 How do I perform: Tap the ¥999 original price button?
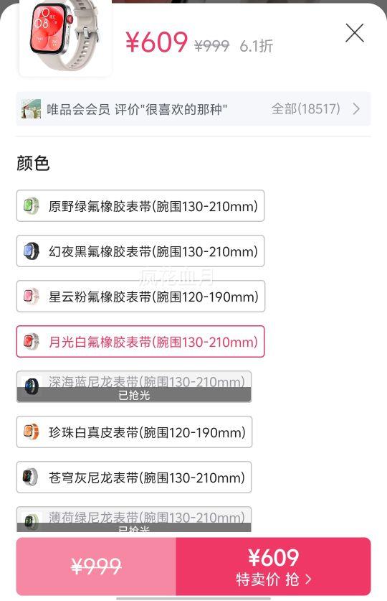tap(96, 567)
